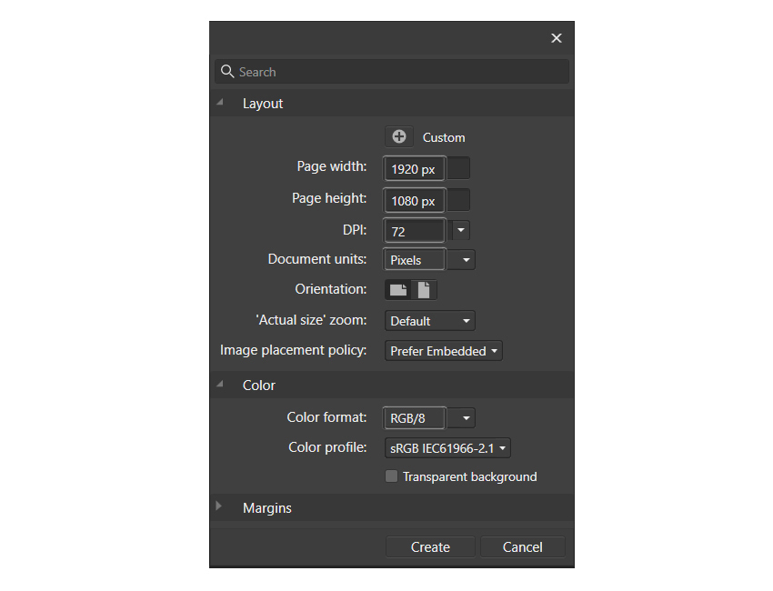Open the sRGB IEC61966-2.1 profile dropdown
Viewport: 773px width, 591px height.
(x=503, y=447)
